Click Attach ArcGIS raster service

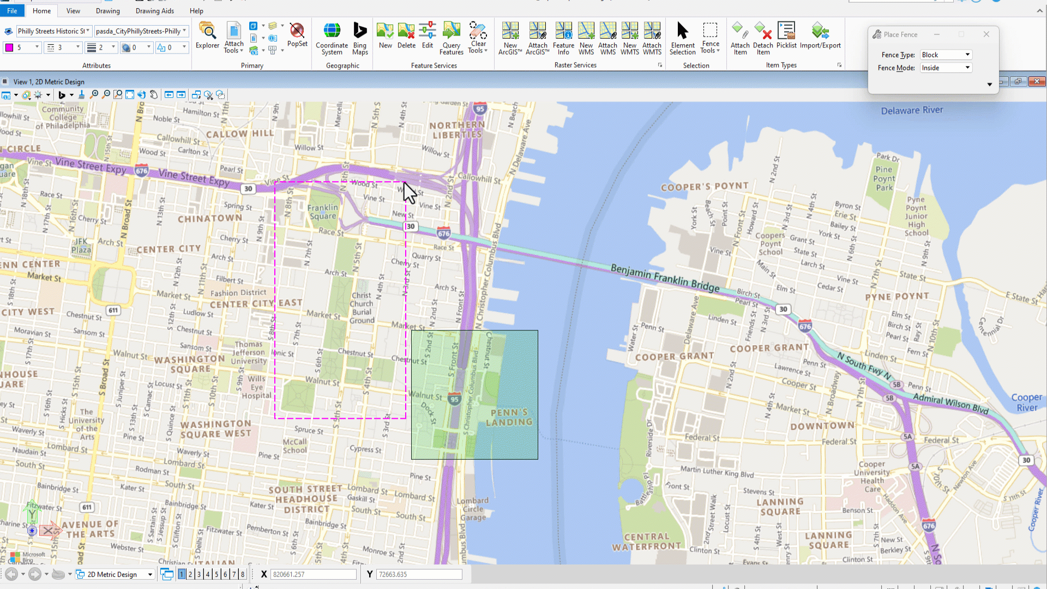[538, 39]
